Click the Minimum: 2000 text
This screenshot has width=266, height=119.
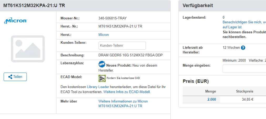(x=234, y=61)
